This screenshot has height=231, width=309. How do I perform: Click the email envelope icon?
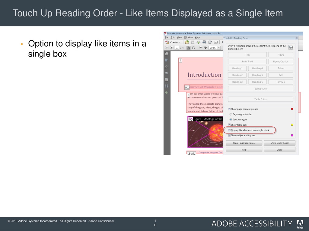click(x=216, y=42)
